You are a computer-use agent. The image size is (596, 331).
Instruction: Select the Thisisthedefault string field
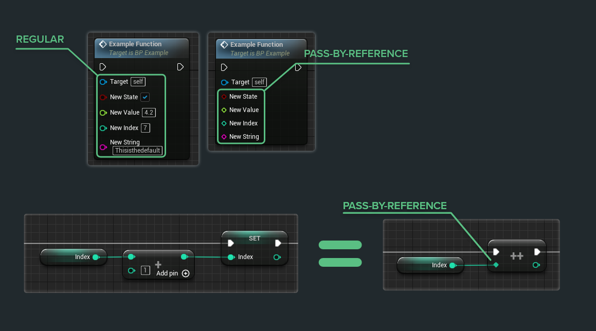pos(137,151)
